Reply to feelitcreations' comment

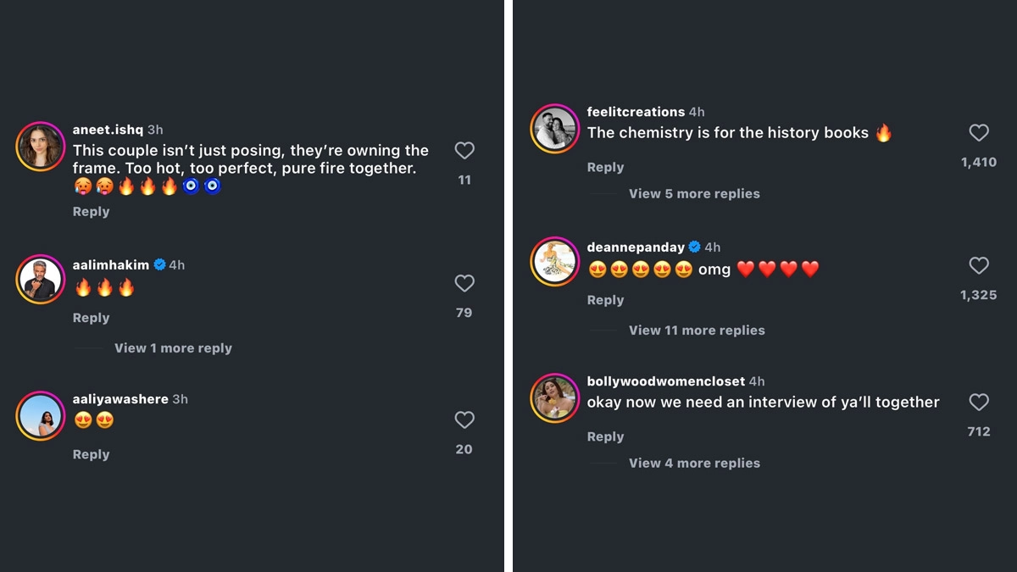[605, 168]
